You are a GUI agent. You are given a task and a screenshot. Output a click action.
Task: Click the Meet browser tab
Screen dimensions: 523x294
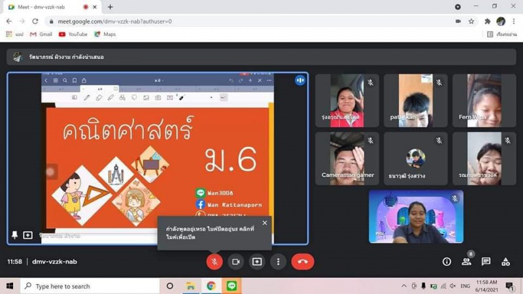click(x=49, y=7)
